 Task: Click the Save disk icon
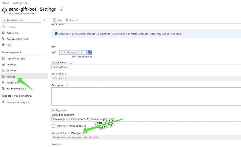[54, 20]
